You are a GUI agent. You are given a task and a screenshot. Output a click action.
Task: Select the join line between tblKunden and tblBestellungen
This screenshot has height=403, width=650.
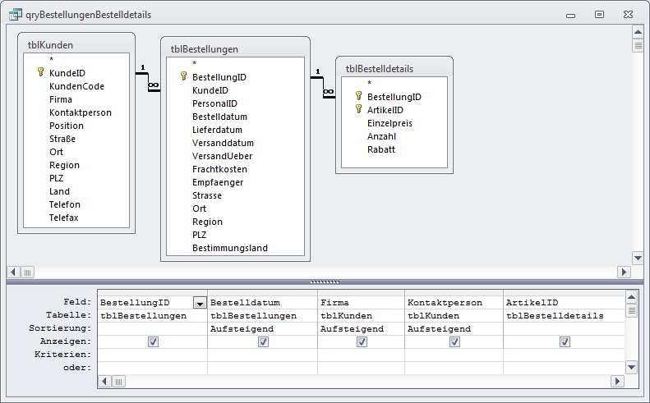pyautogui.click(x=147, y=82)
